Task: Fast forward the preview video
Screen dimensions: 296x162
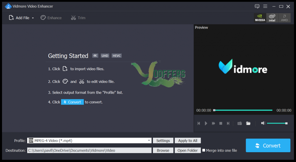Action: coord(214,123)
